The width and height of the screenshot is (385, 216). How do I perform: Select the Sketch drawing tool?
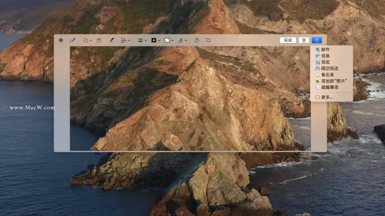(72, 40)
